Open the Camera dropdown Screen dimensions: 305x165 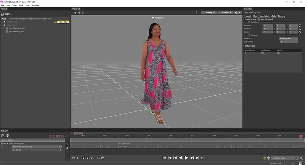(226, 13)
